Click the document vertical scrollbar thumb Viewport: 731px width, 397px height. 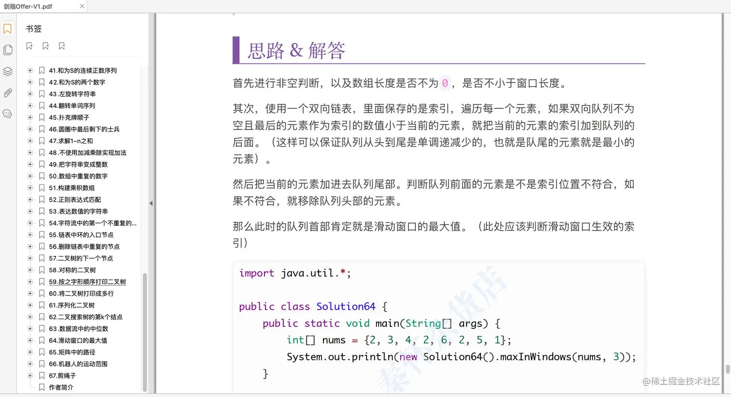(x=728, y=369)
